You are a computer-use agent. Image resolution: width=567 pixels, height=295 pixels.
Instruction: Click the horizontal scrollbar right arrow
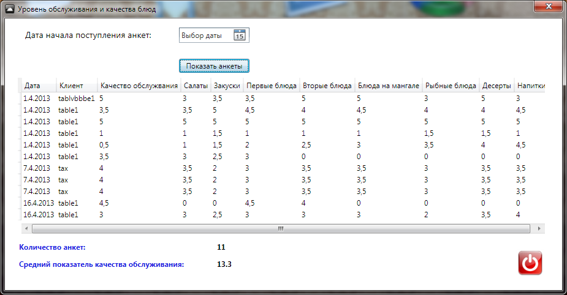coord(539,228)
